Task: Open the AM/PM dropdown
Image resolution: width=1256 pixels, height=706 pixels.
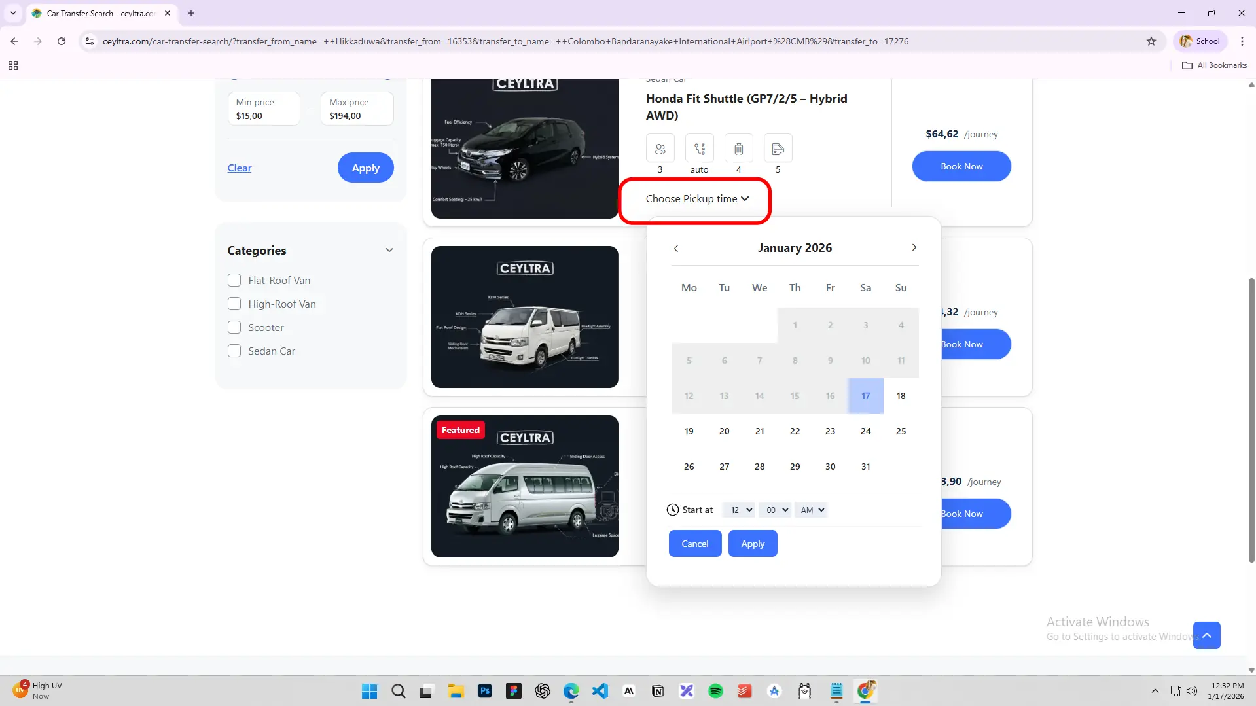Action: tap(812, 510)
